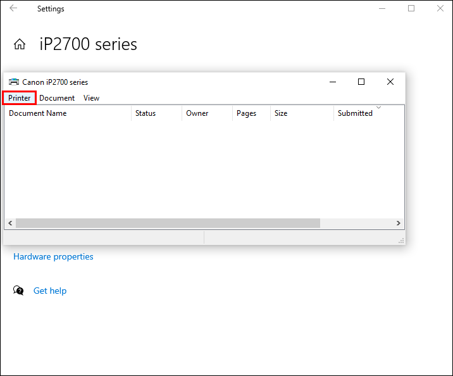This screenshot has height=376, width=453.
Task: Click the Pages column header
Action: pos(246,113)
